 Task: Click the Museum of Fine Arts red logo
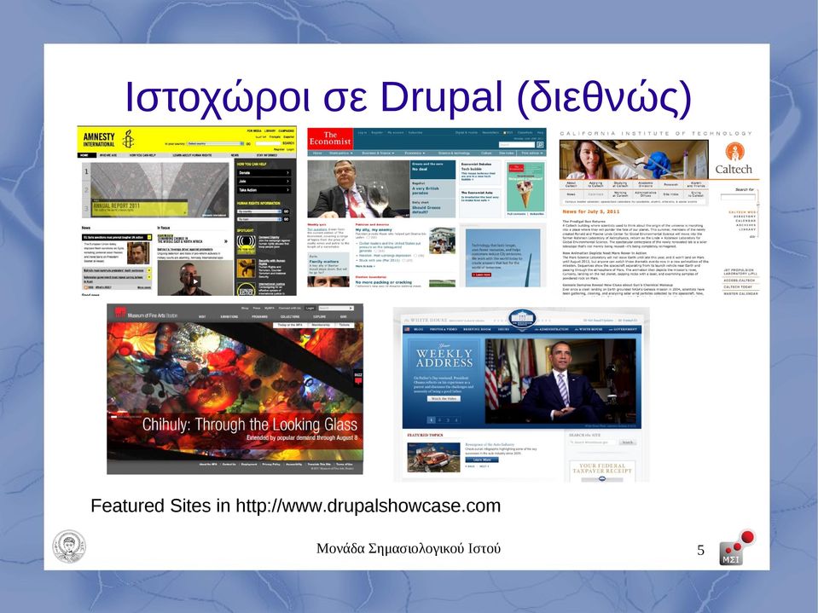click(x=120, y=312)
